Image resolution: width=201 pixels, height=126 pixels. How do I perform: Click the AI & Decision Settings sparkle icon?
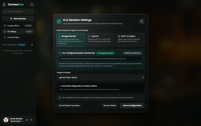[x=59, y=21]
